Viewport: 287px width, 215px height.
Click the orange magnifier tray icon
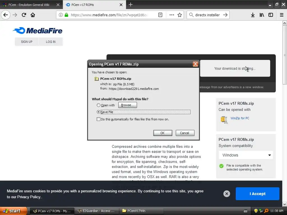coord(266,211)
